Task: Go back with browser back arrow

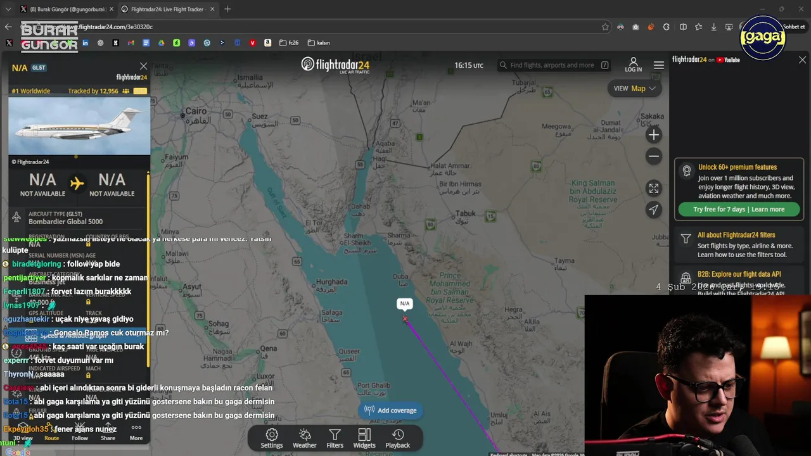Action: [x=8, y=27]
